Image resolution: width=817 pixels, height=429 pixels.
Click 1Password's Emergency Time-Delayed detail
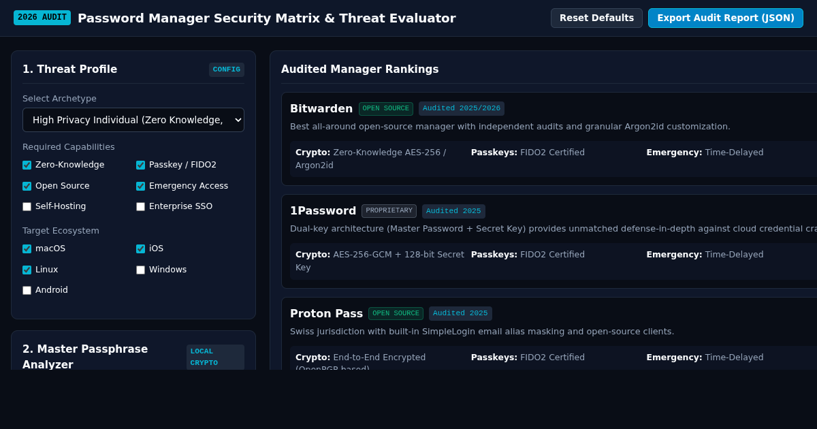pyautogui.click(x=705, y=255)
